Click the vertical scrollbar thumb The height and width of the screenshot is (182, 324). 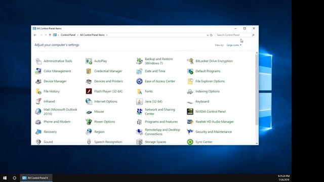click(x=257, y=89)
